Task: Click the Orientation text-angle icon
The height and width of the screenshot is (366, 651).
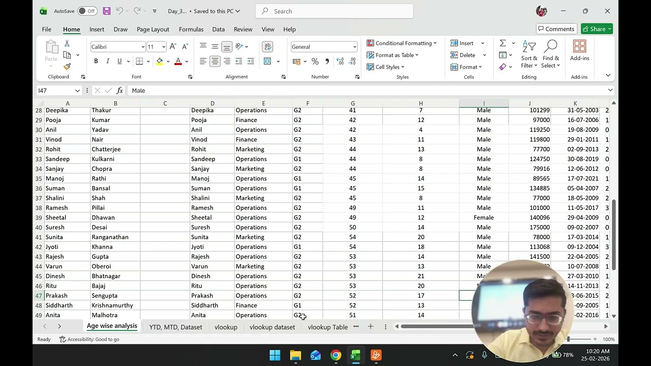Action: coord(239,47)
